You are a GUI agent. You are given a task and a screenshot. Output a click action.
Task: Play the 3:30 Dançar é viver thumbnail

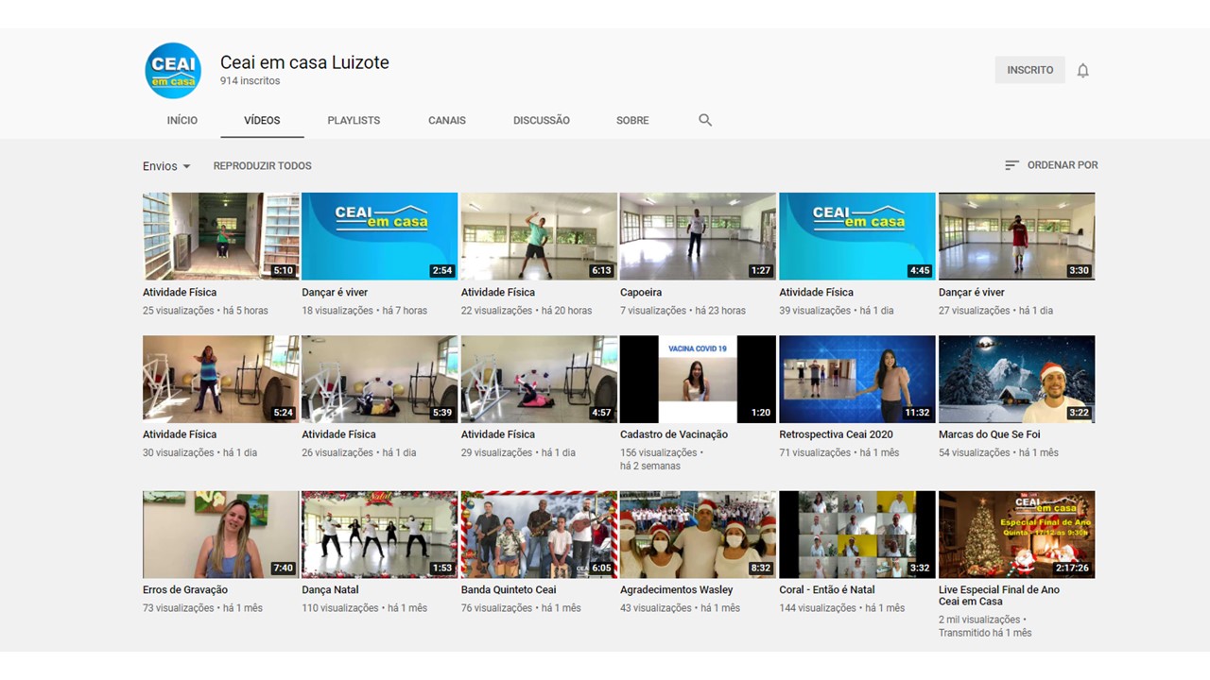pyautogui.click(x=1016, y=236)
